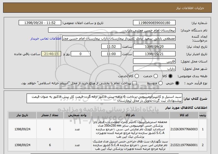Select item code 2133211977660001
Screen dimensions: 218x154
coord(184,145)
